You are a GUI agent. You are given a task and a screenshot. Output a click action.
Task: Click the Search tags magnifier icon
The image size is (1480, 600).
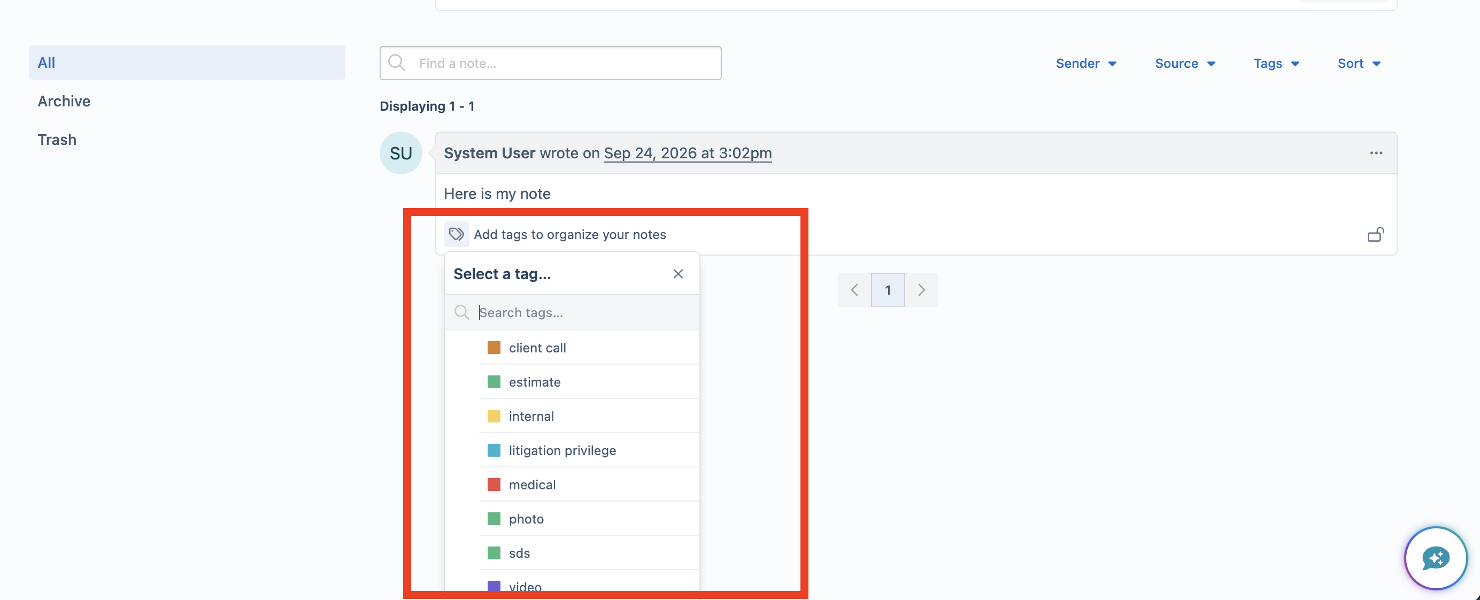(x=461, y=312)
